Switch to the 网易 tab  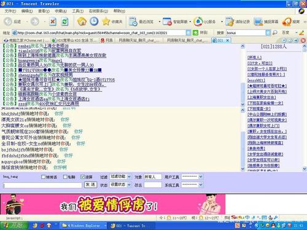pos(107,40)
